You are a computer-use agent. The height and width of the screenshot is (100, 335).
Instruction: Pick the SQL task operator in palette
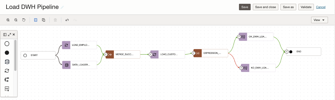tap(7, 88)
